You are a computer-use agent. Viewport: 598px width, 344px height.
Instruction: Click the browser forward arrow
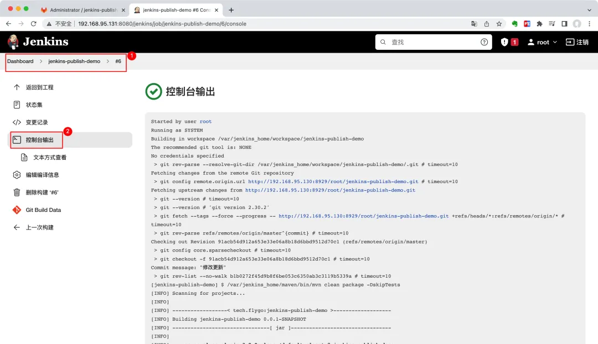(21, 24)
